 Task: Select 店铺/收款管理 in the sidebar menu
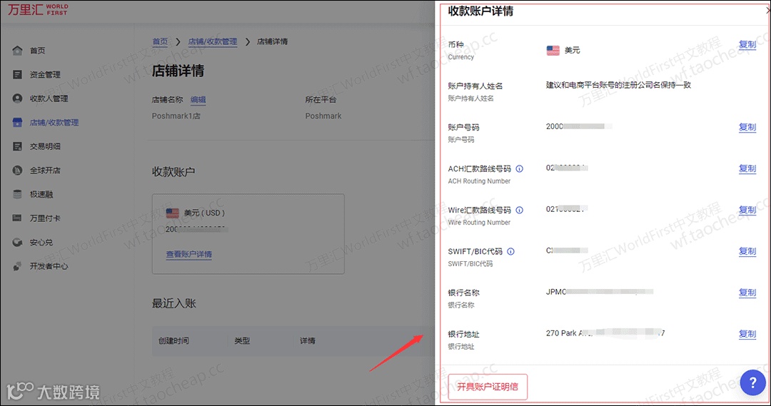pos(54,123)
